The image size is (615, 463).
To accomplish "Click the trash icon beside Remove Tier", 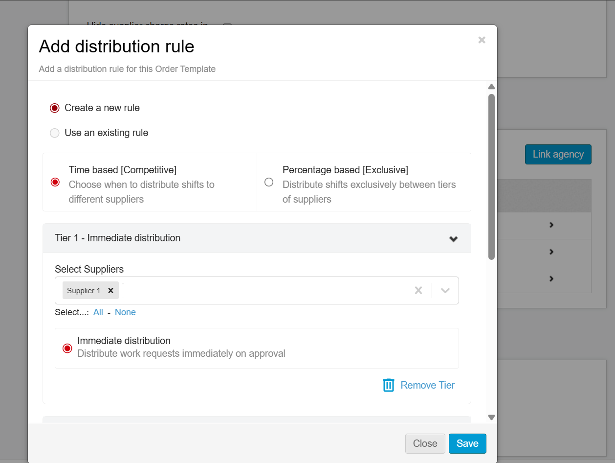I will tap(389, 385).
